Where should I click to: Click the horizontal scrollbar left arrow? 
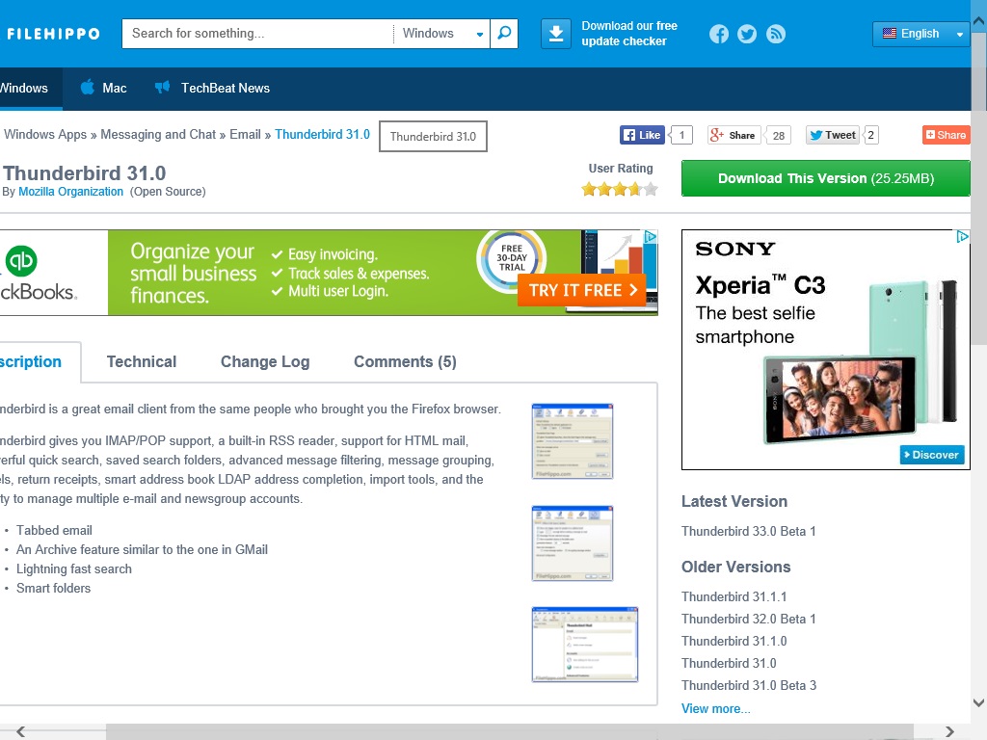(21, 732)
